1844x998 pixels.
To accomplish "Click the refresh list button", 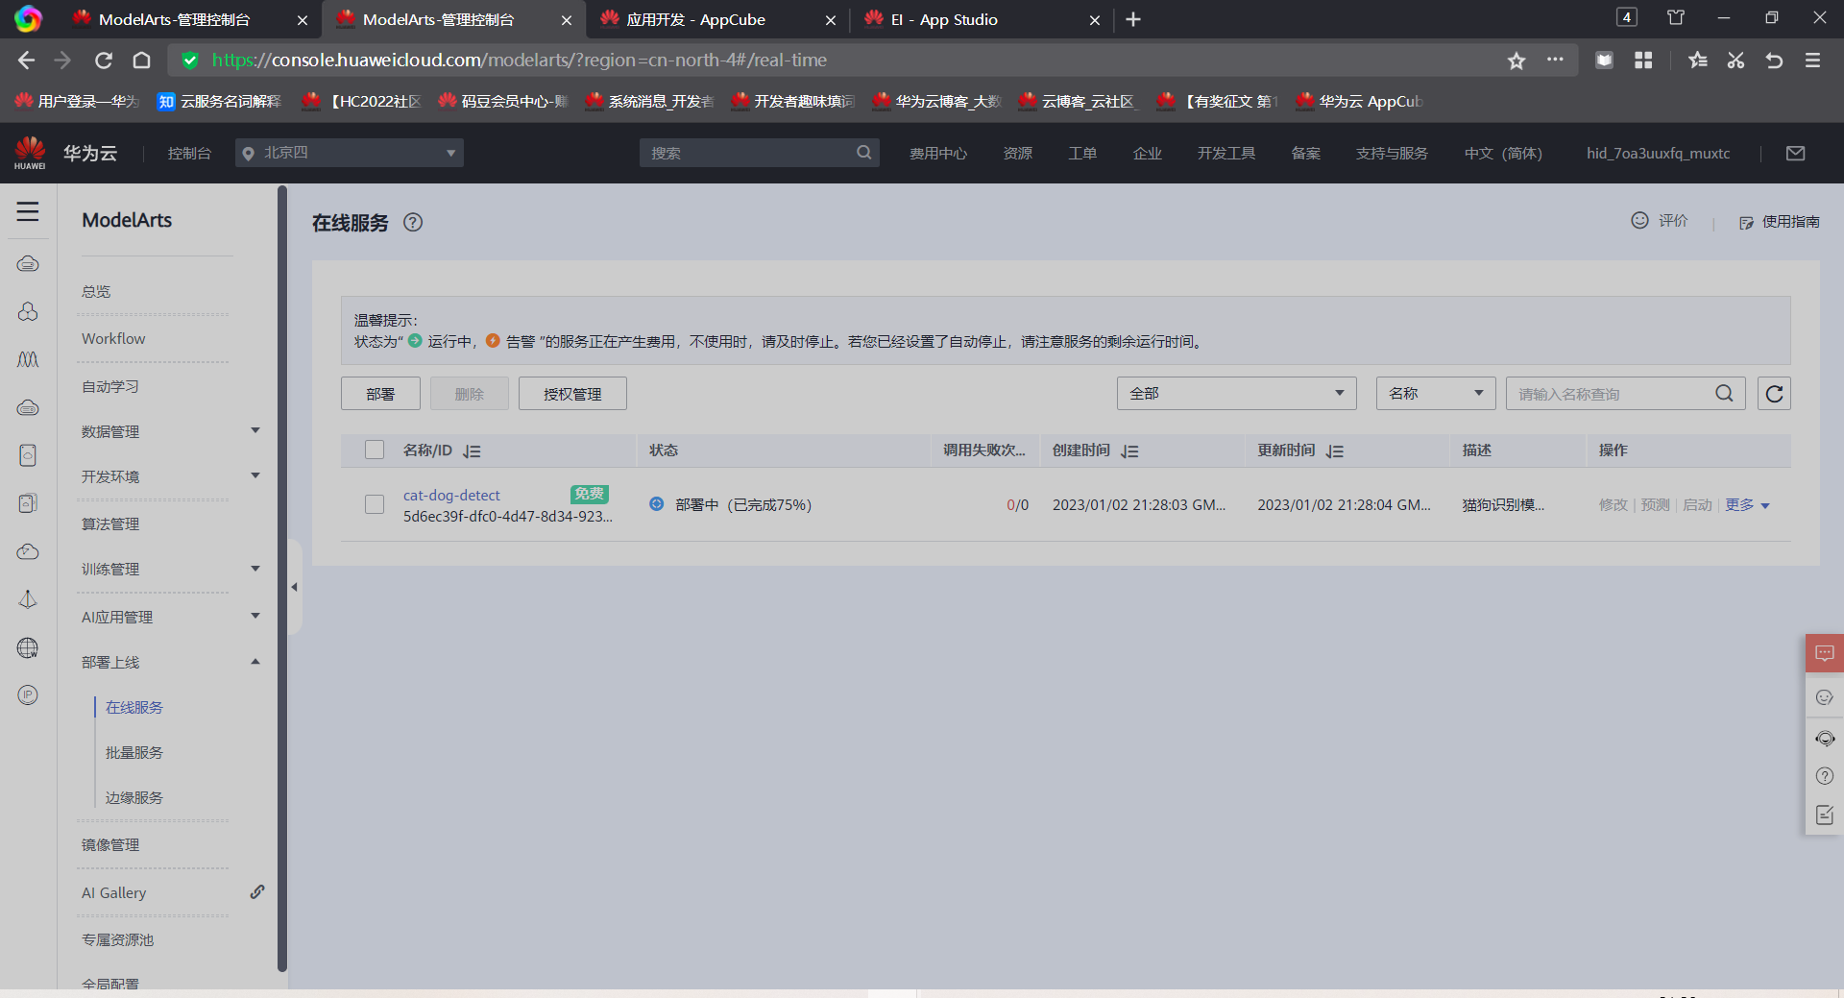I will 1774,394.
